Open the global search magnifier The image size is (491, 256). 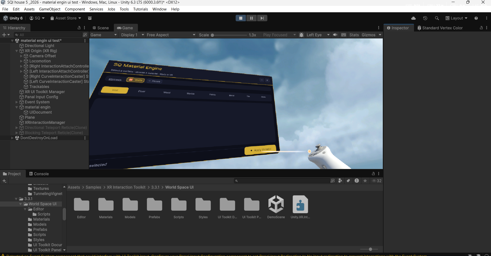point(437,18)
